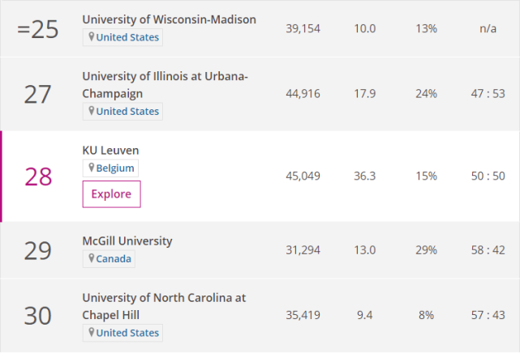Screen dimensions: 520x353
Task: Click rank number 27 for Illinois
Action: coord(38,94)
